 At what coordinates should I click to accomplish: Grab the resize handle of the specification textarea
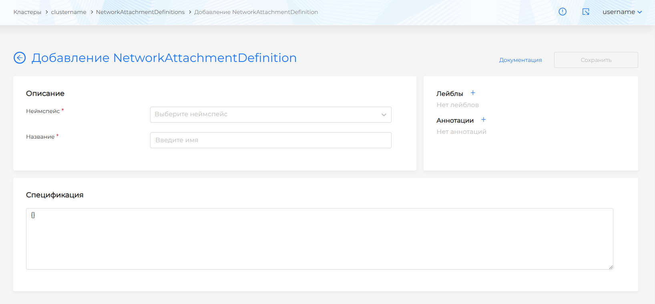pos(611,267)
